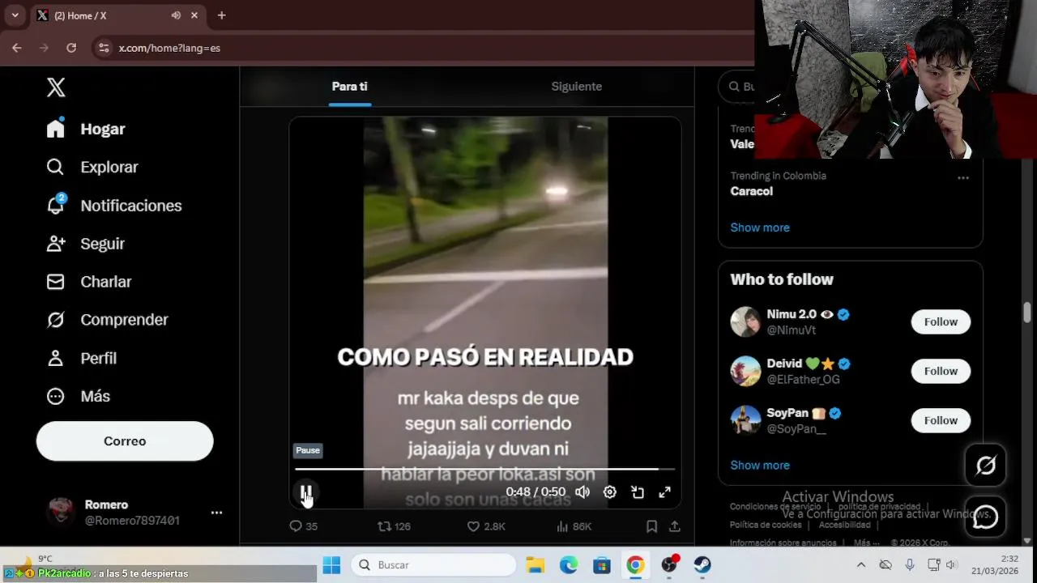The width and height of the screenshot is (1037, 583).
Task: Click the page vertical scrollbar
Action: coord(1027,312)
